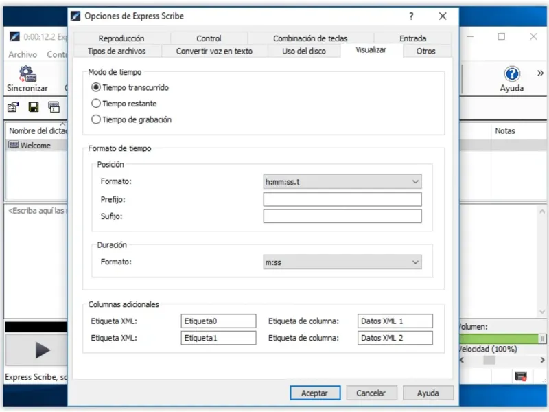Expand the toolbar overflow double chevron
This screenshot has width=549, height=412.
pos(540,73)
